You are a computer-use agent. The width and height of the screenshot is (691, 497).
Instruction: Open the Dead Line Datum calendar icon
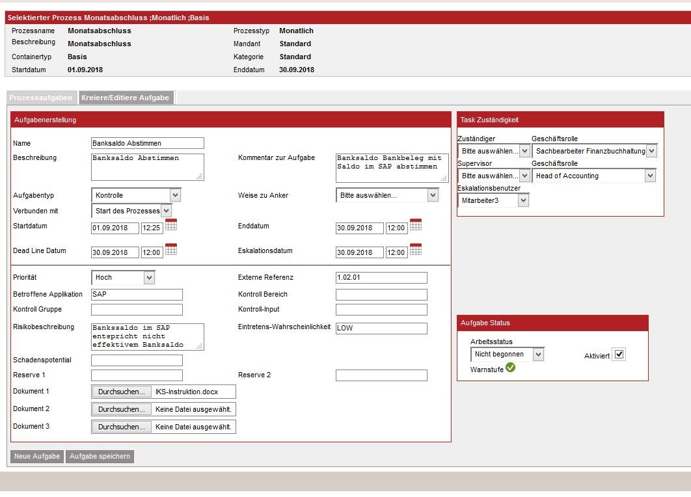[x=171, y=249]
